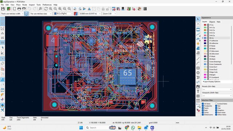Zoom in using the toolbar magnifier

pos(51,9)
